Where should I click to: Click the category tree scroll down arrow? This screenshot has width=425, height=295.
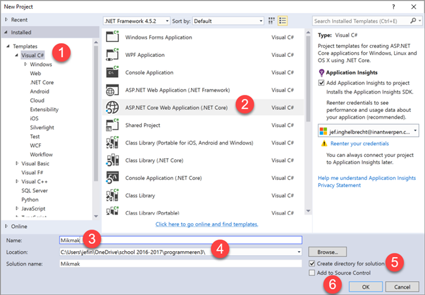(x=96, y=216)
